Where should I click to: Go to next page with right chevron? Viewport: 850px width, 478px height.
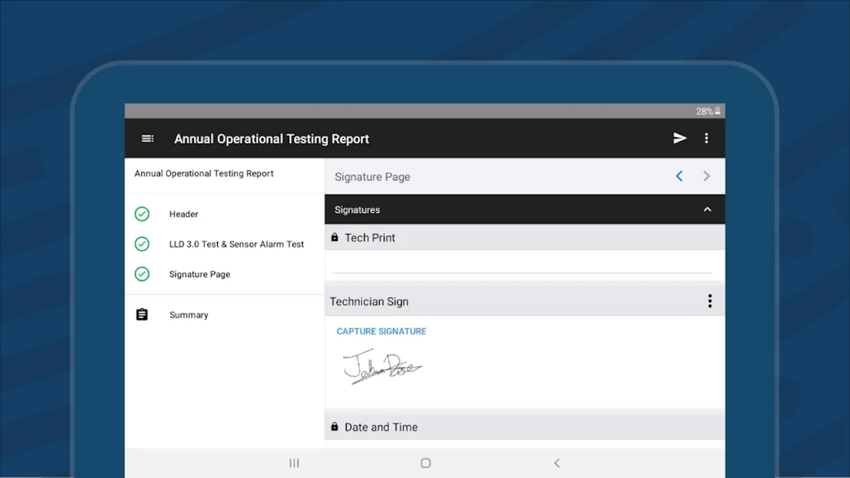point(707,176)
